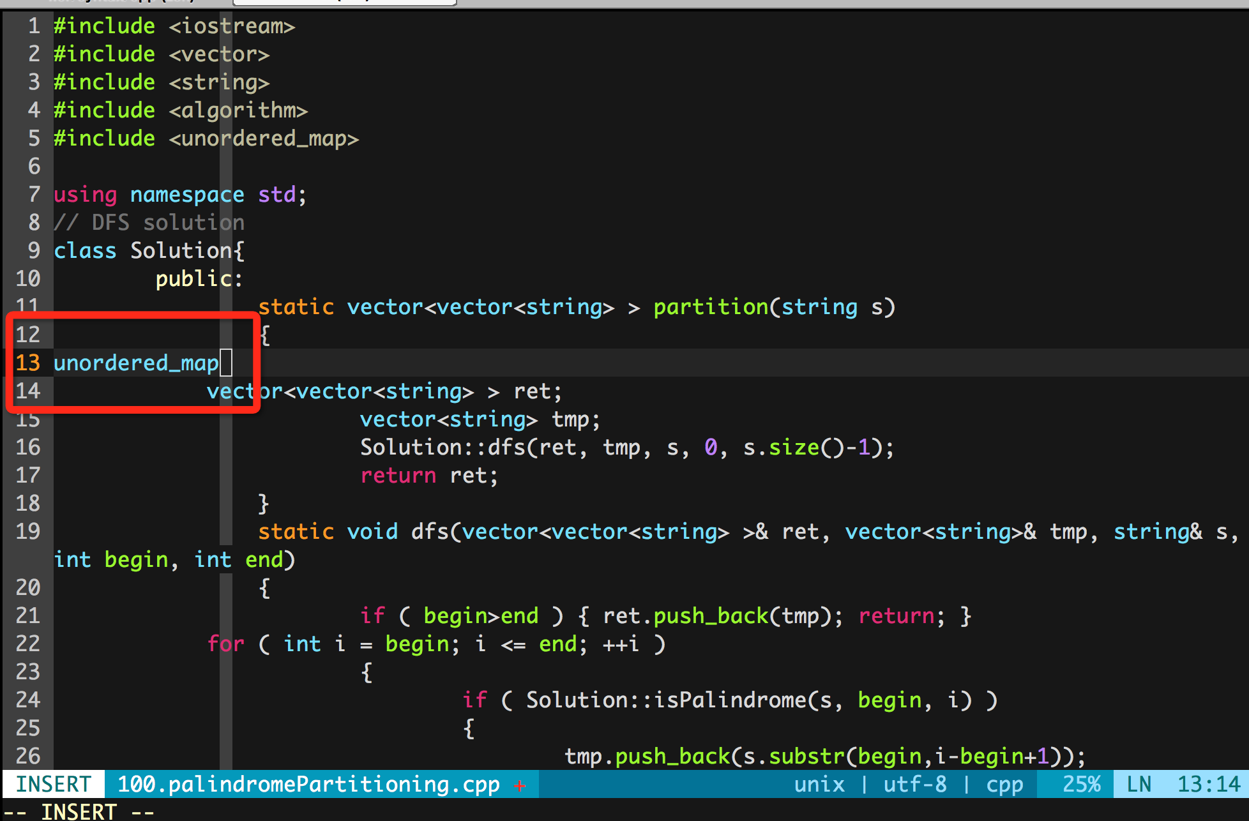The width and height of the screenshot is (1249, 821).
Task: Click the closing brace on line 18
Action: (x=264, y=504)
